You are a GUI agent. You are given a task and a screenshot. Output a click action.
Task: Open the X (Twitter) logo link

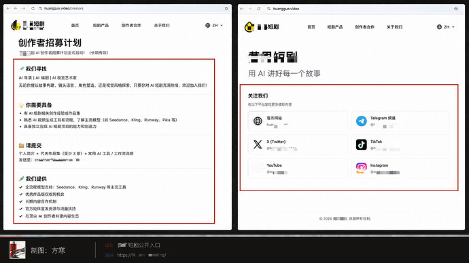[258, 144]
